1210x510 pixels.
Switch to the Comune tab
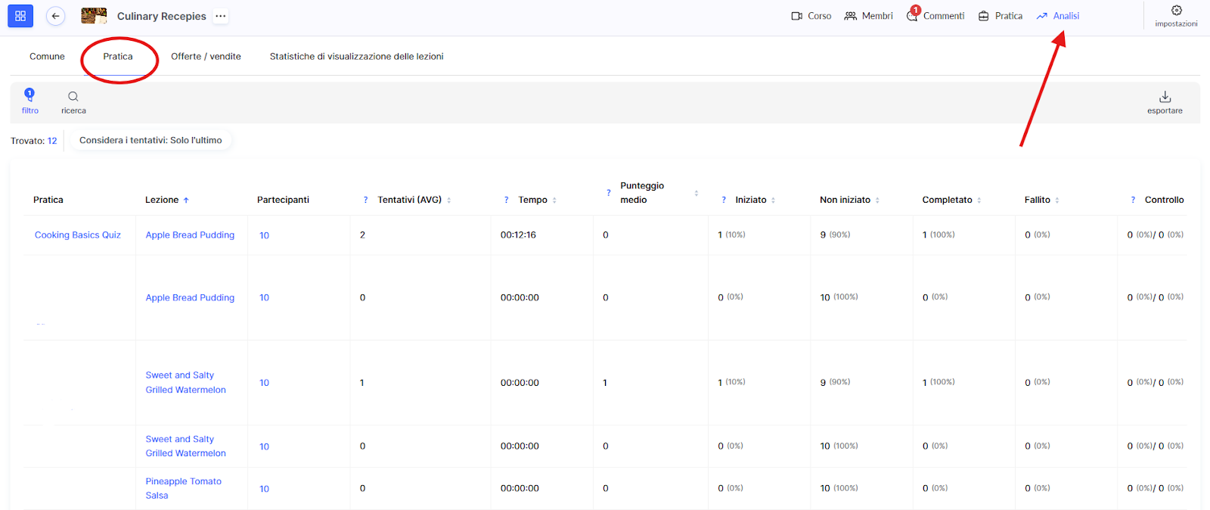(x=47, y=57)
